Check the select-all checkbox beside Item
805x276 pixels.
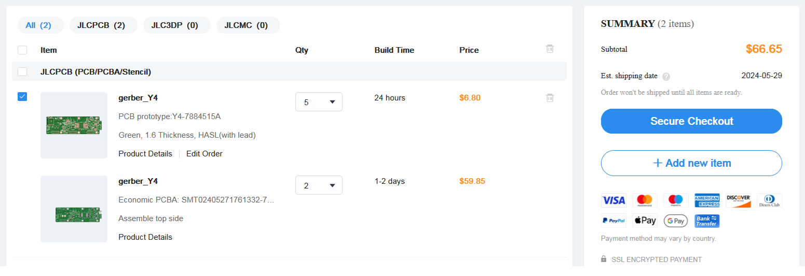point(22,50)
